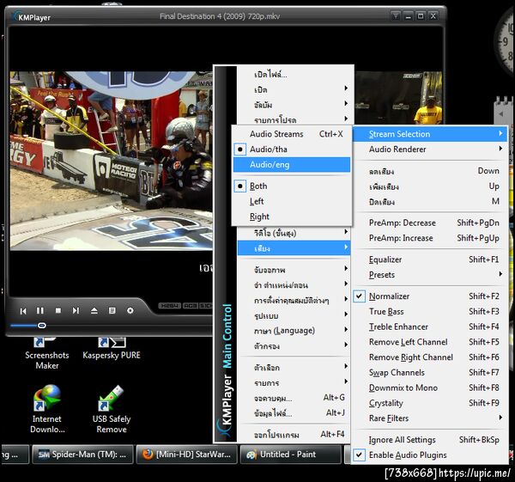Click the H264 codec indicator badge
This screenshot has width=515, height=482.
point(170,306)
